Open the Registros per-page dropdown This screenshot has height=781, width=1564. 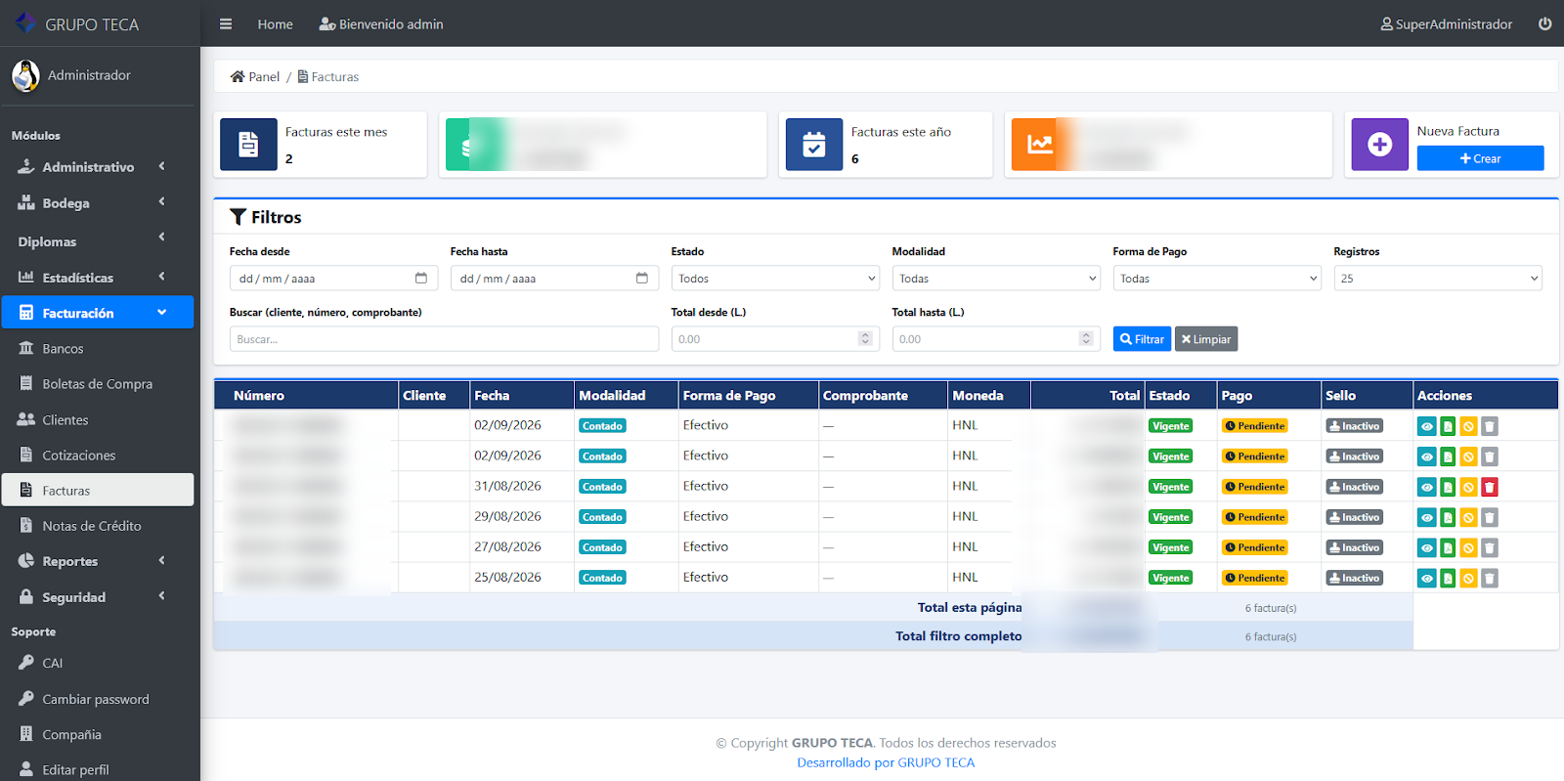[x=1438, y=279]
